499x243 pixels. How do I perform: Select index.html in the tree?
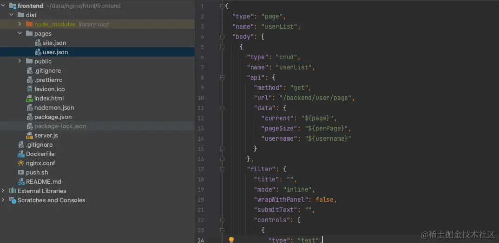[49, 98]
